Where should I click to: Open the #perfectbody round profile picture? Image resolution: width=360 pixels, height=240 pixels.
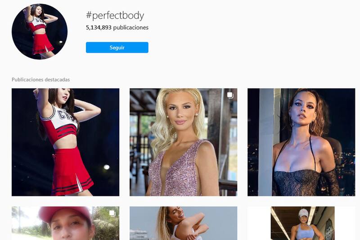[x=40, y=32]
